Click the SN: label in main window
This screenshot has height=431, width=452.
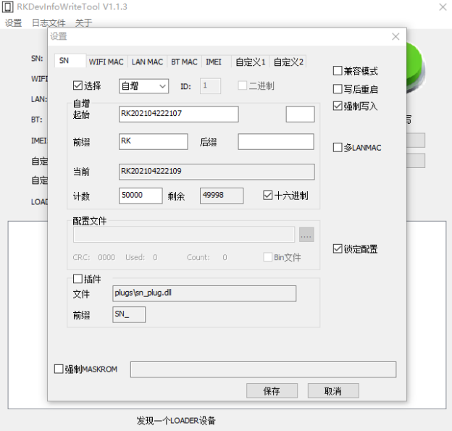pyautogui.click(x=37, y=59)
